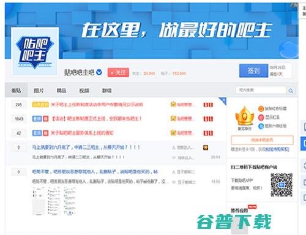Open the second image thumbnail in the 吧务不管 post
The width and height of the screenshot is (306, 235).
[x=54, y=201]
